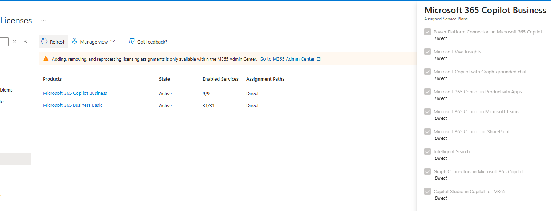The image size is (551, 211).
Task: Click Assigned Service Plans subtitle
Action: (x=446, y=19)
